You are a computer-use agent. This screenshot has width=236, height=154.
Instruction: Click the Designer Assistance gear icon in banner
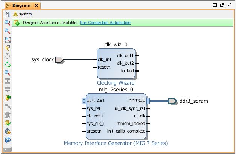pyautogui.click(x=17, y=23)
